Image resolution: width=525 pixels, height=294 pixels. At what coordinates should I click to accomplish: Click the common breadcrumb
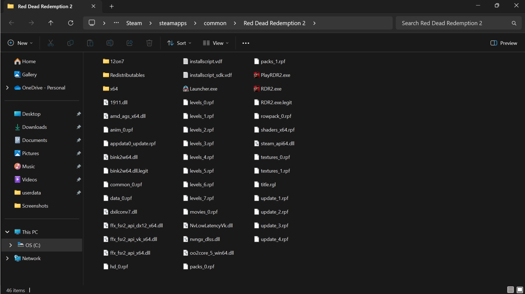click(215, 23)
